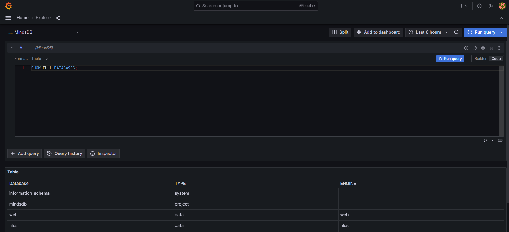509x232 pixels.
Task: Sort by the Database column header
Action: pos(19,184)
